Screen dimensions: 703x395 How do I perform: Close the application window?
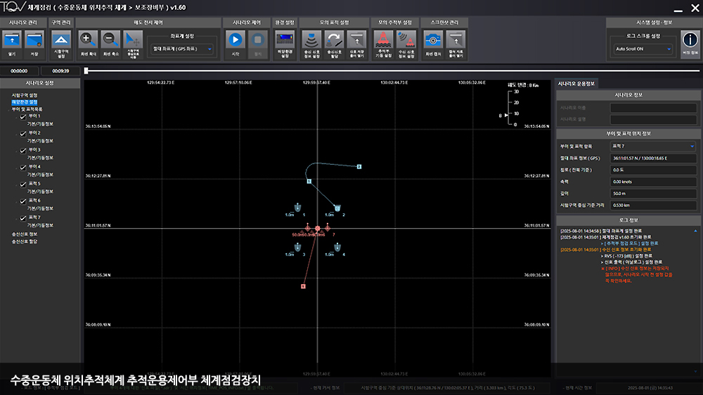pos(695,8)
